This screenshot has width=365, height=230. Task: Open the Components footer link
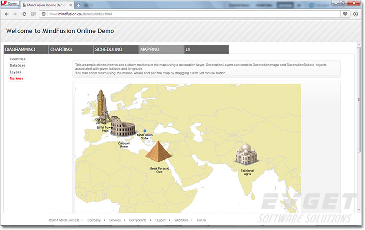(x=138, y=220)
